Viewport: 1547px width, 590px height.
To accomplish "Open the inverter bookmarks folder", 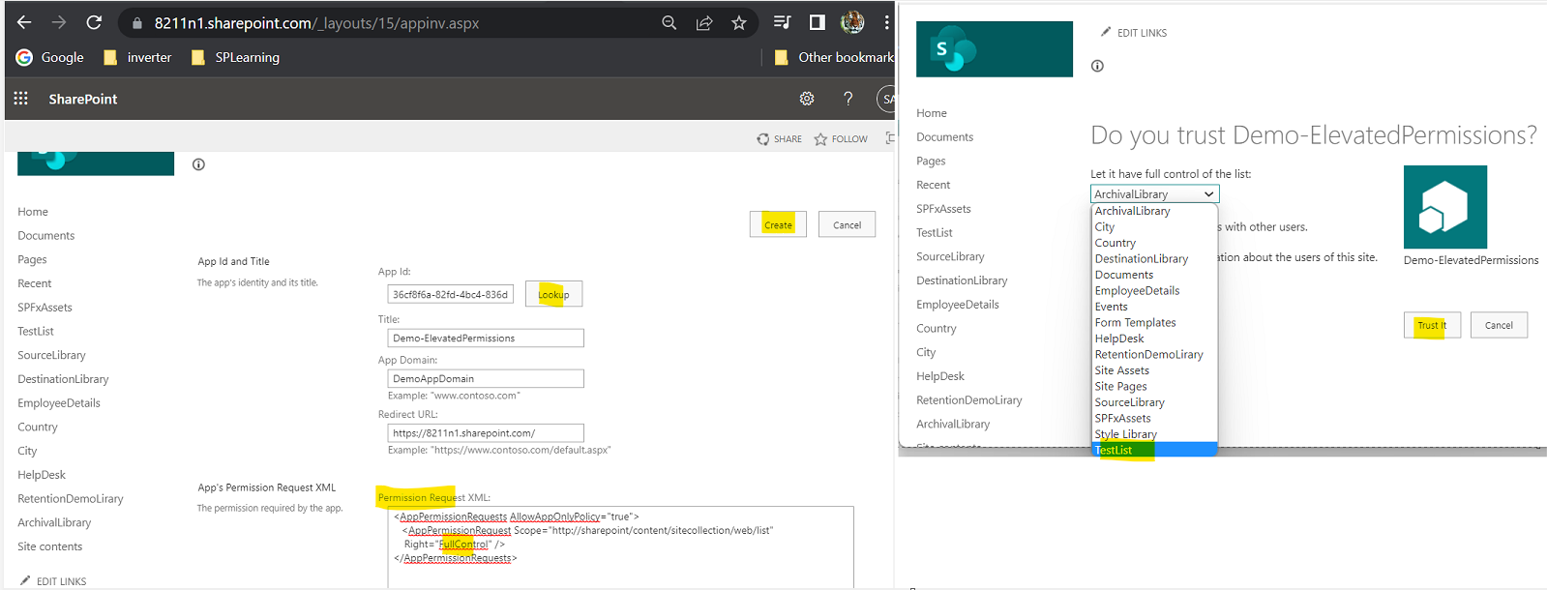I will point(137,57).
